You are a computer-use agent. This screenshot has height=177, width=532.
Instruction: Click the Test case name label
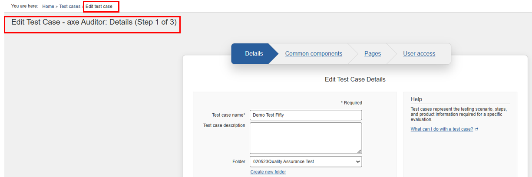click(x=228, y=115)
